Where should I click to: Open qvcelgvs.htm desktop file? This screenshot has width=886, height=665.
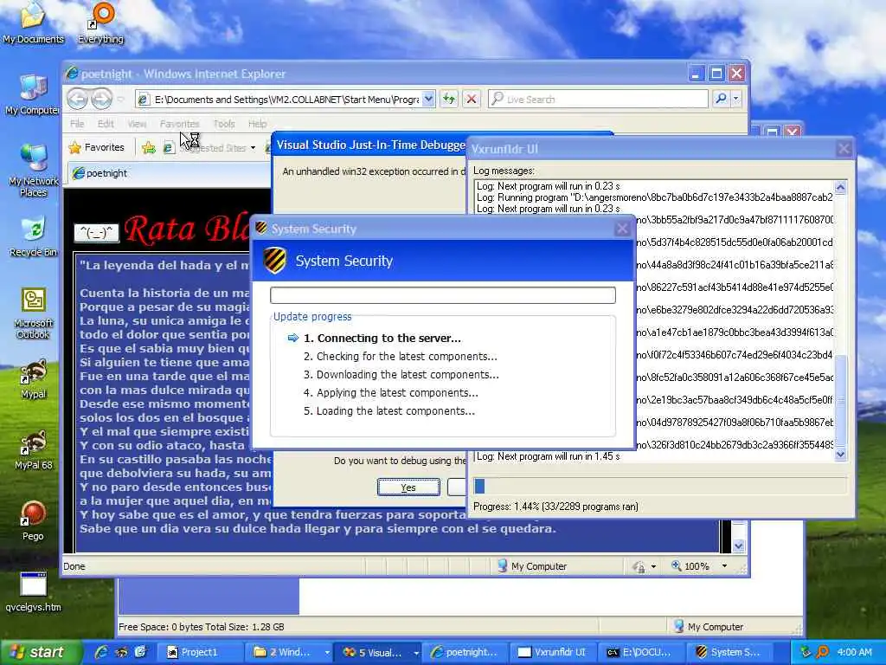click(33, 592)
